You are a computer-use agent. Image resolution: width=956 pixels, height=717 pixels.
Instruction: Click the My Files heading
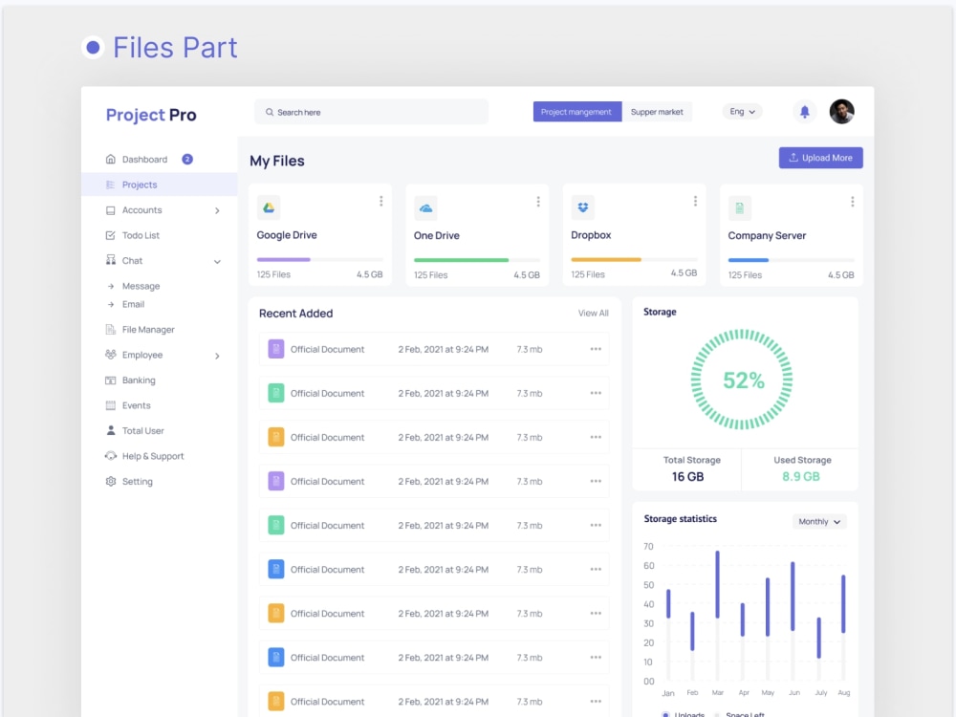click(x=277, y=161)
